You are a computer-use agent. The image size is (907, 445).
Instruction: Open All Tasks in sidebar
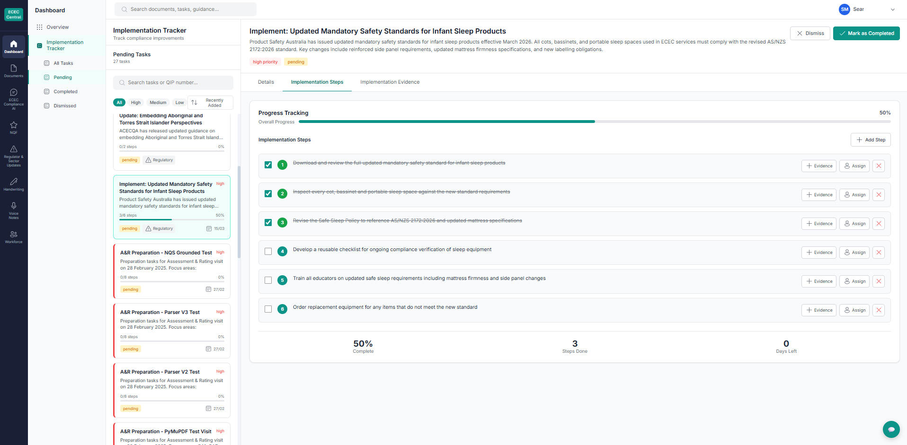click(63, 63)
